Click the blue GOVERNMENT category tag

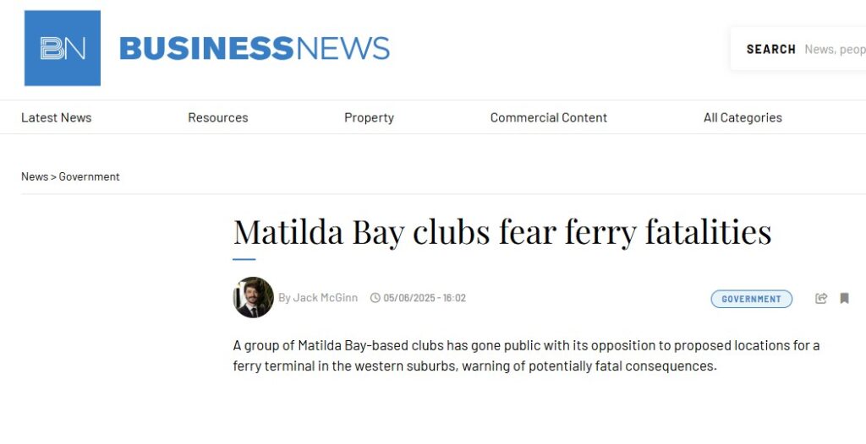[751, 299]
